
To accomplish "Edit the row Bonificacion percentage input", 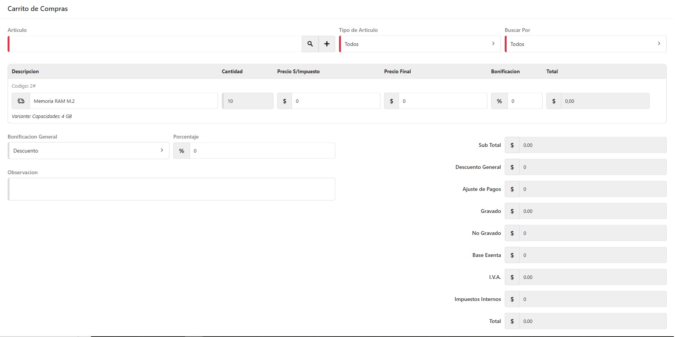I will click(525, 101).
